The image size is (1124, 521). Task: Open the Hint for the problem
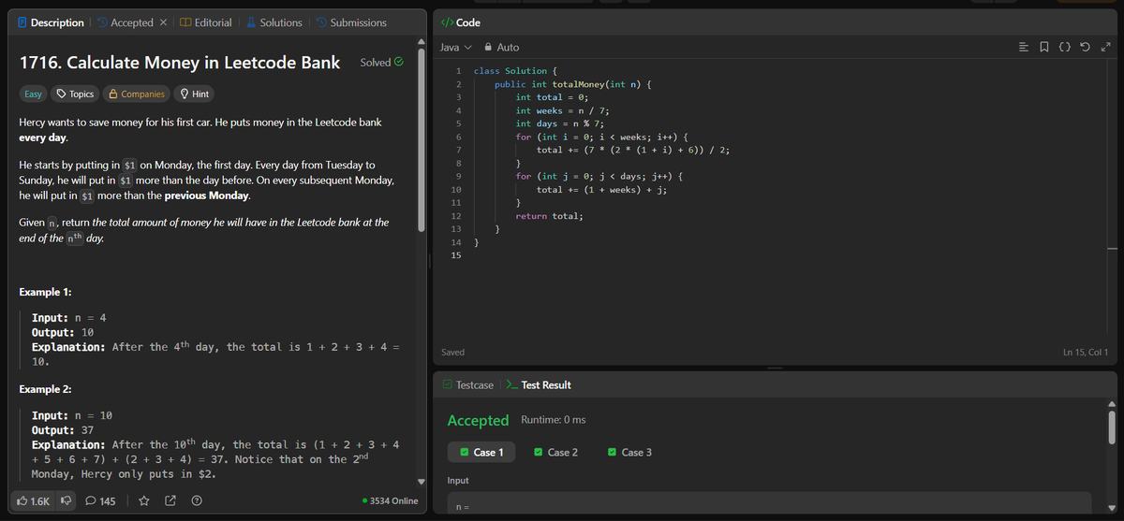(x=194, y=94)
